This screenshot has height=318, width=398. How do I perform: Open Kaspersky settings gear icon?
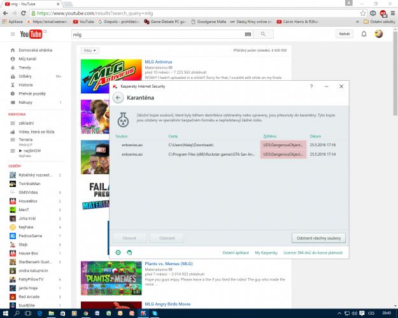118,252
